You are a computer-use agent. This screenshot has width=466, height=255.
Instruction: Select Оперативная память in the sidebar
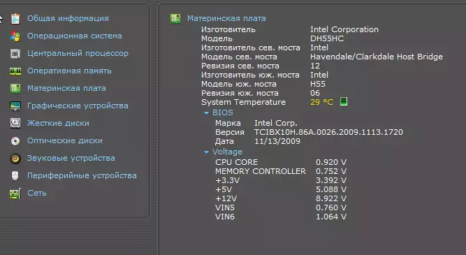pyautogui.click(x=69, y=71)
